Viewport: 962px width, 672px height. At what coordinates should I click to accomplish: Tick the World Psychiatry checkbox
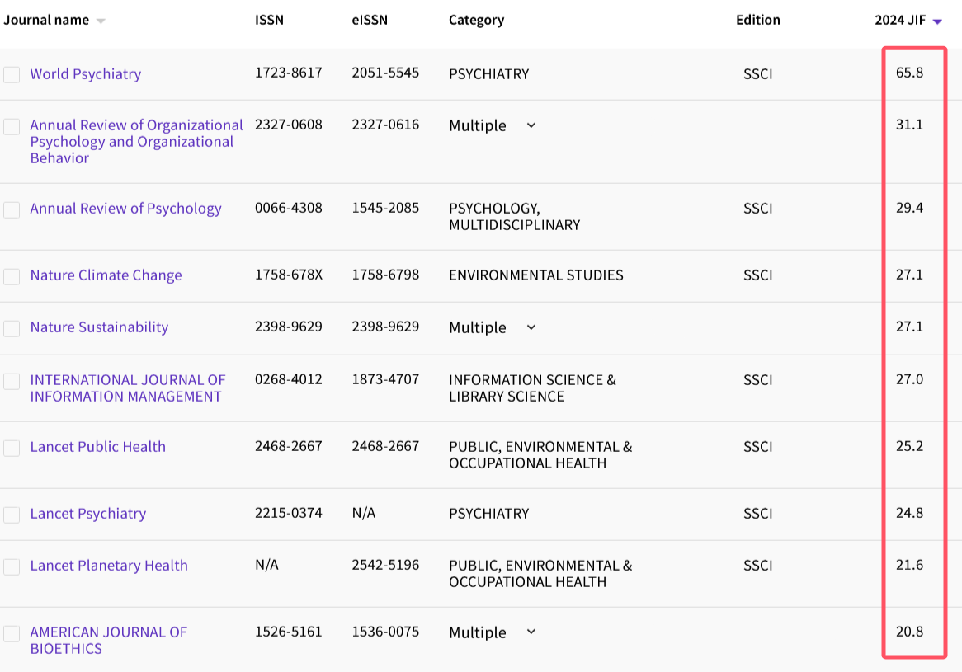(x=12, y=75)
